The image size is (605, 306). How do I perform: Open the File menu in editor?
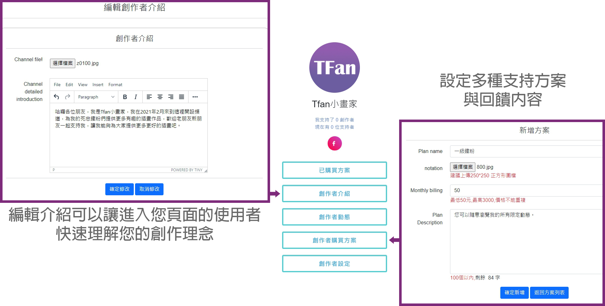(57, 85)
